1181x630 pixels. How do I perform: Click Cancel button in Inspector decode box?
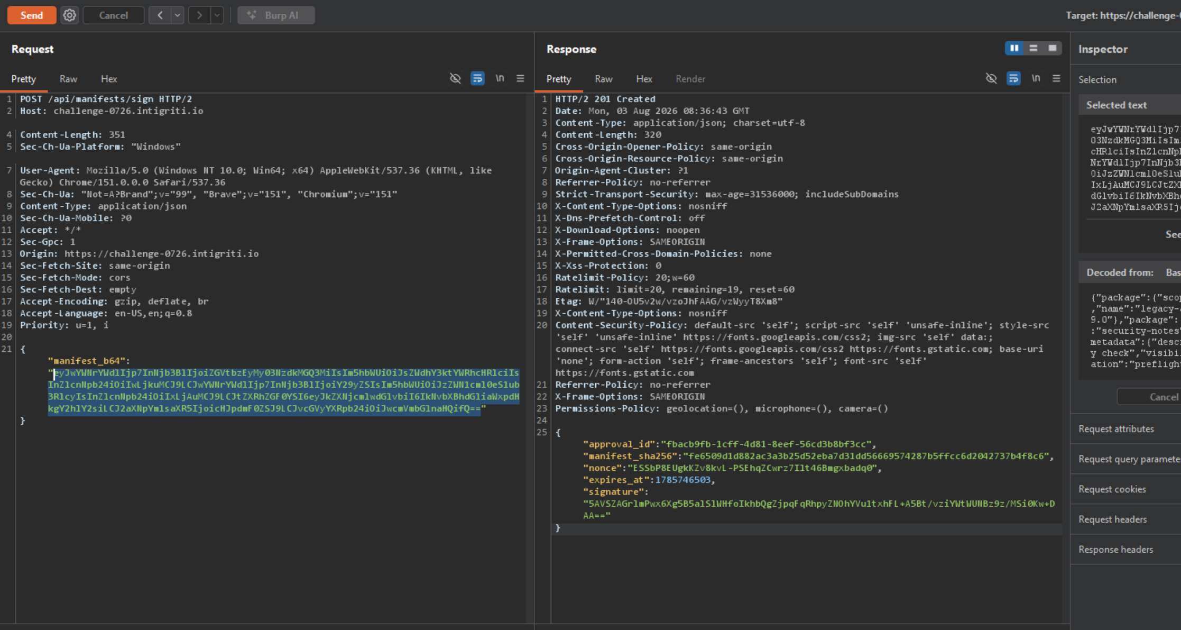click(1149, 397)
